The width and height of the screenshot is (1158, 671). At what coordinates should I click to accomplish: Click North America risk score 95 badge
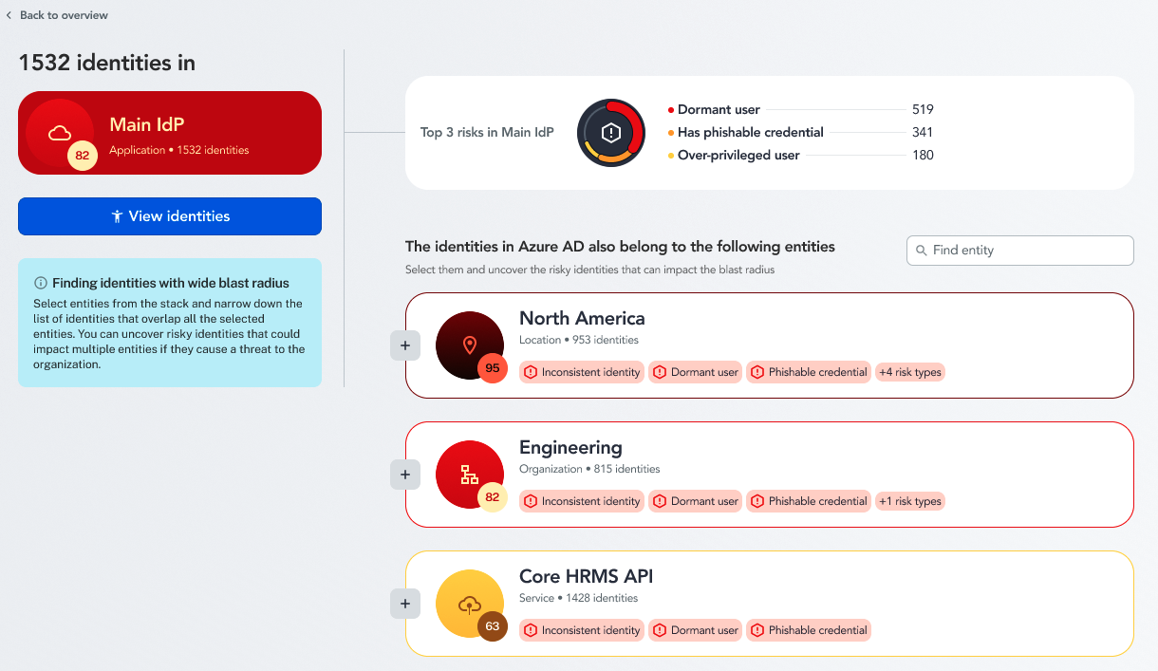point(493,368)
